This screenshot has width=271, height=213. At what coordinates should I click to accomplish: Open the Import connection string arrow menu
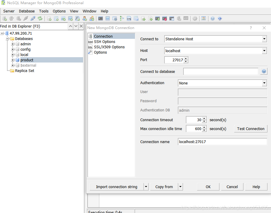click(146, 187)
